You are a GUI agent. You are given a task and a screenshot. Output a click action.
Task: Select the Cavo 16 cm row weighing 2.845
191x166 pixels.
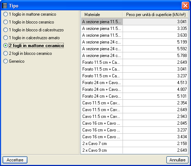click(135, 123)
